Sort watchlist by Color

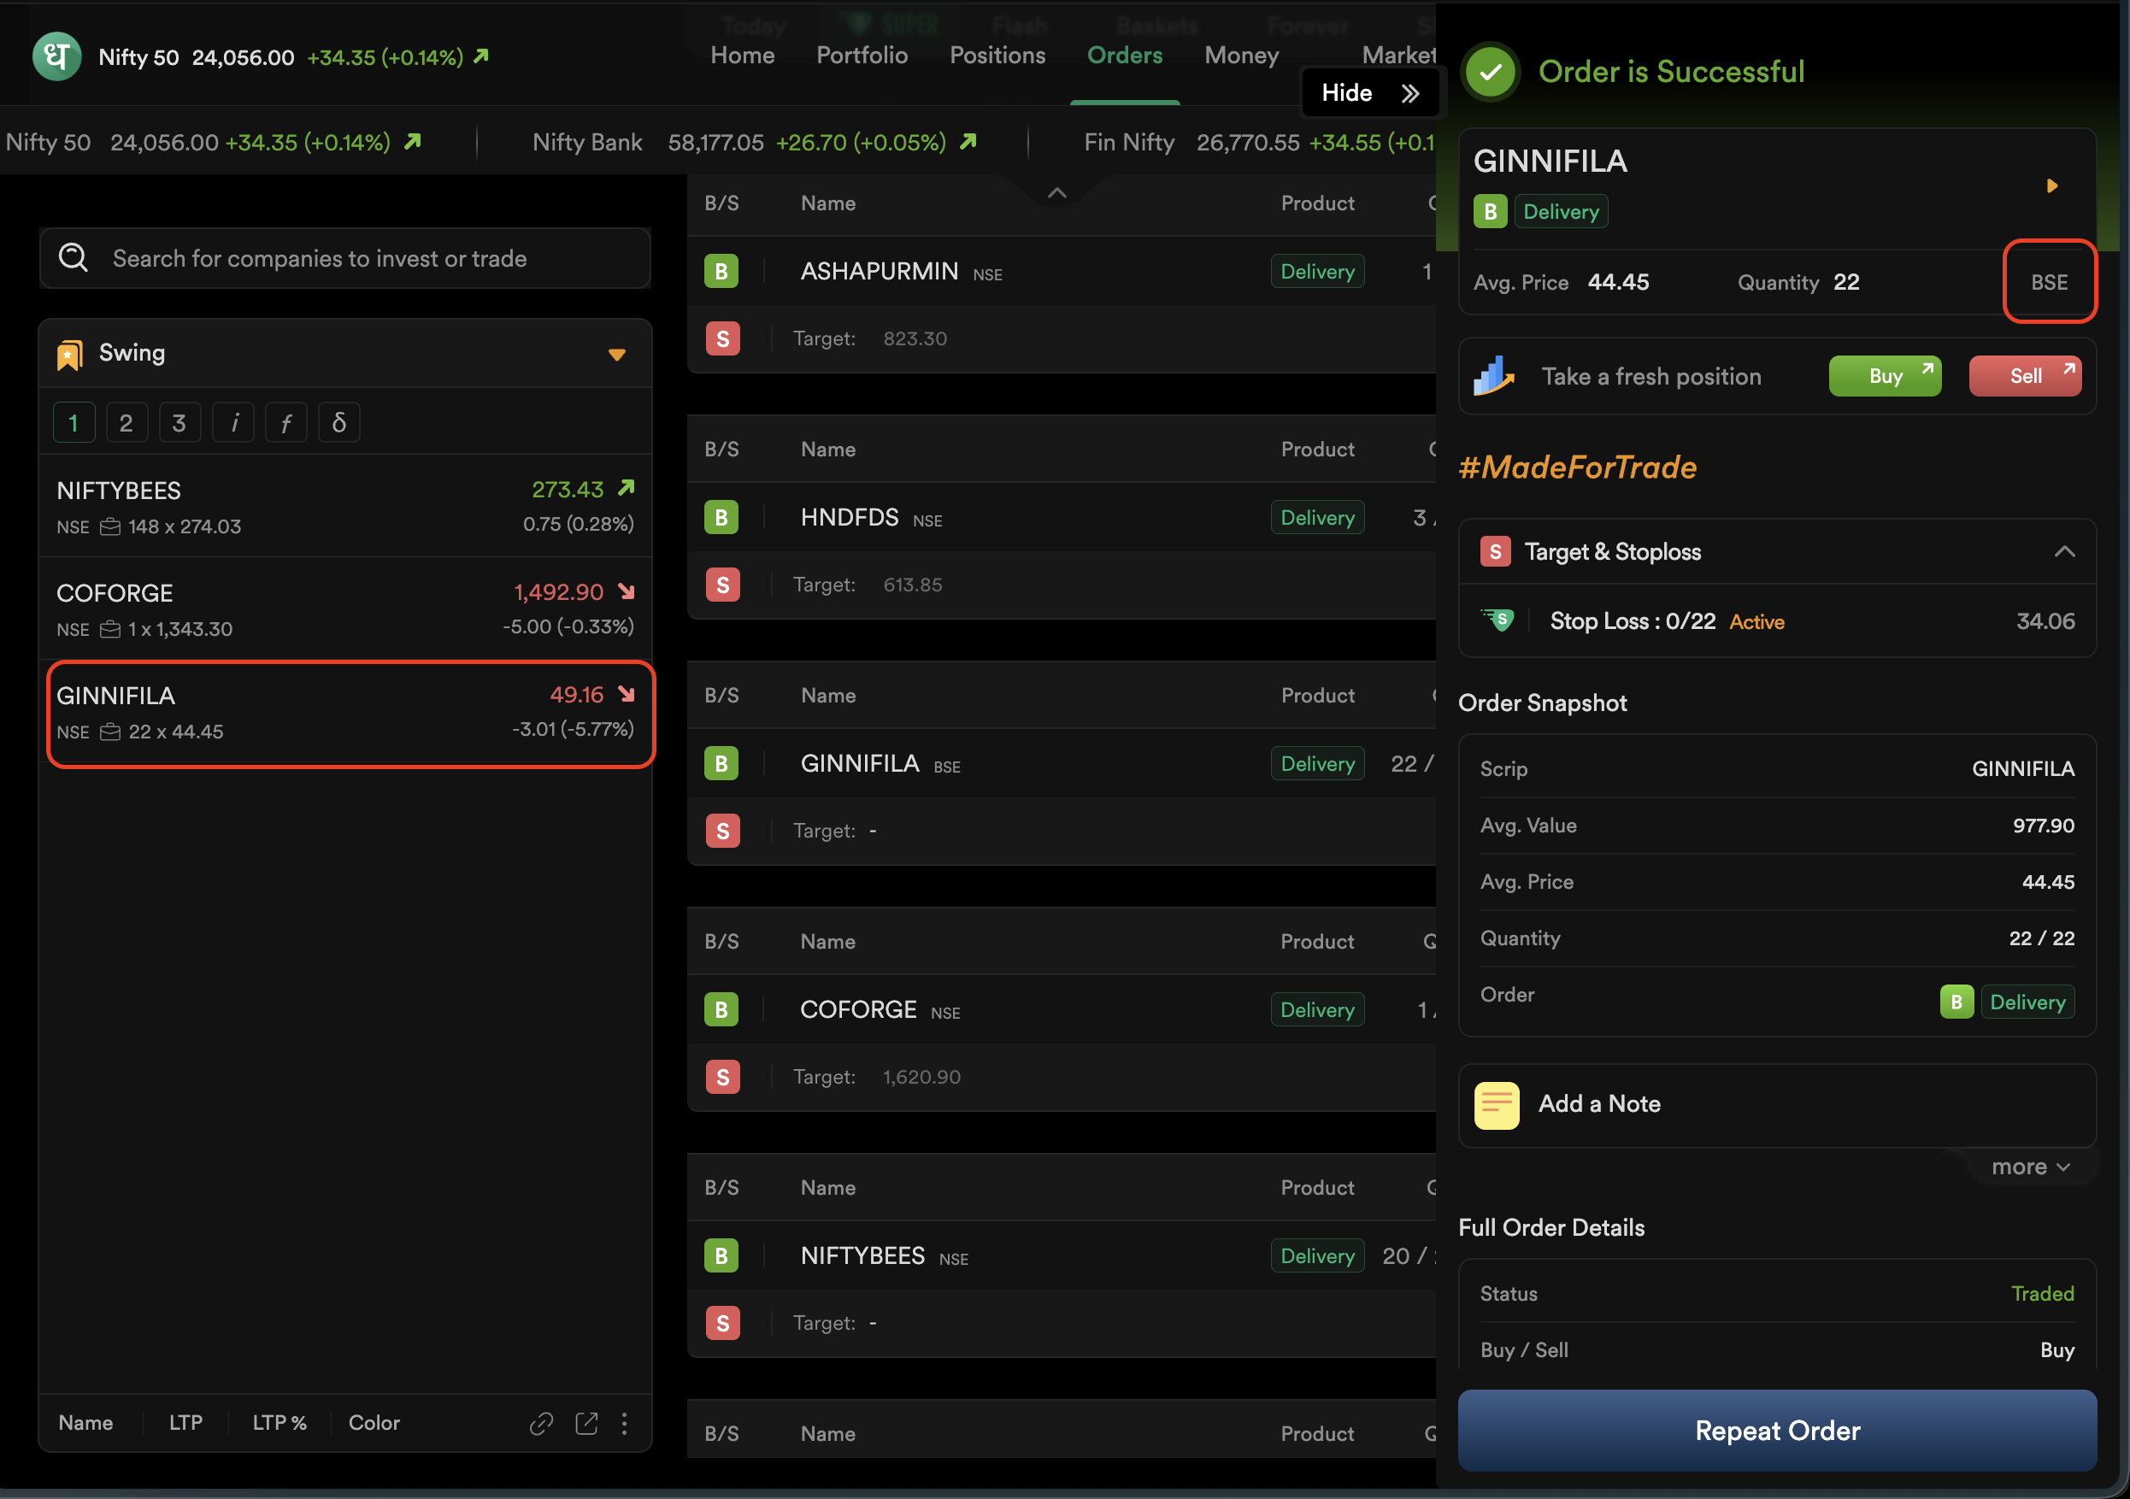pos(374,1423)
